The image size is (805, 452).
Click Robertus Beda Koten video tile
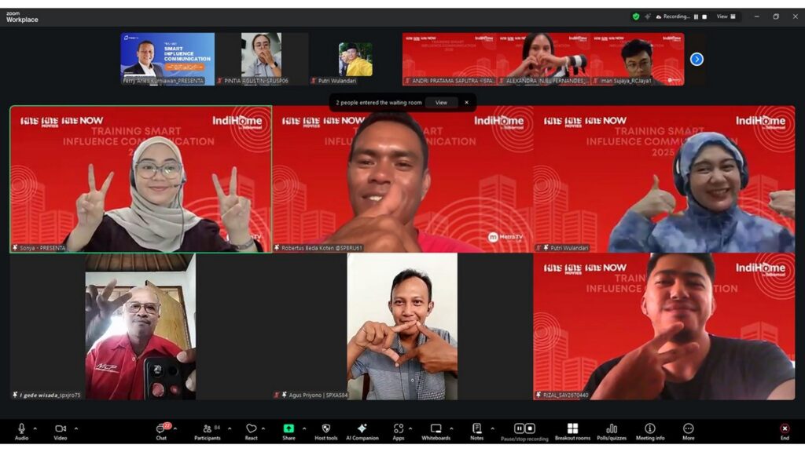(402, 179)
